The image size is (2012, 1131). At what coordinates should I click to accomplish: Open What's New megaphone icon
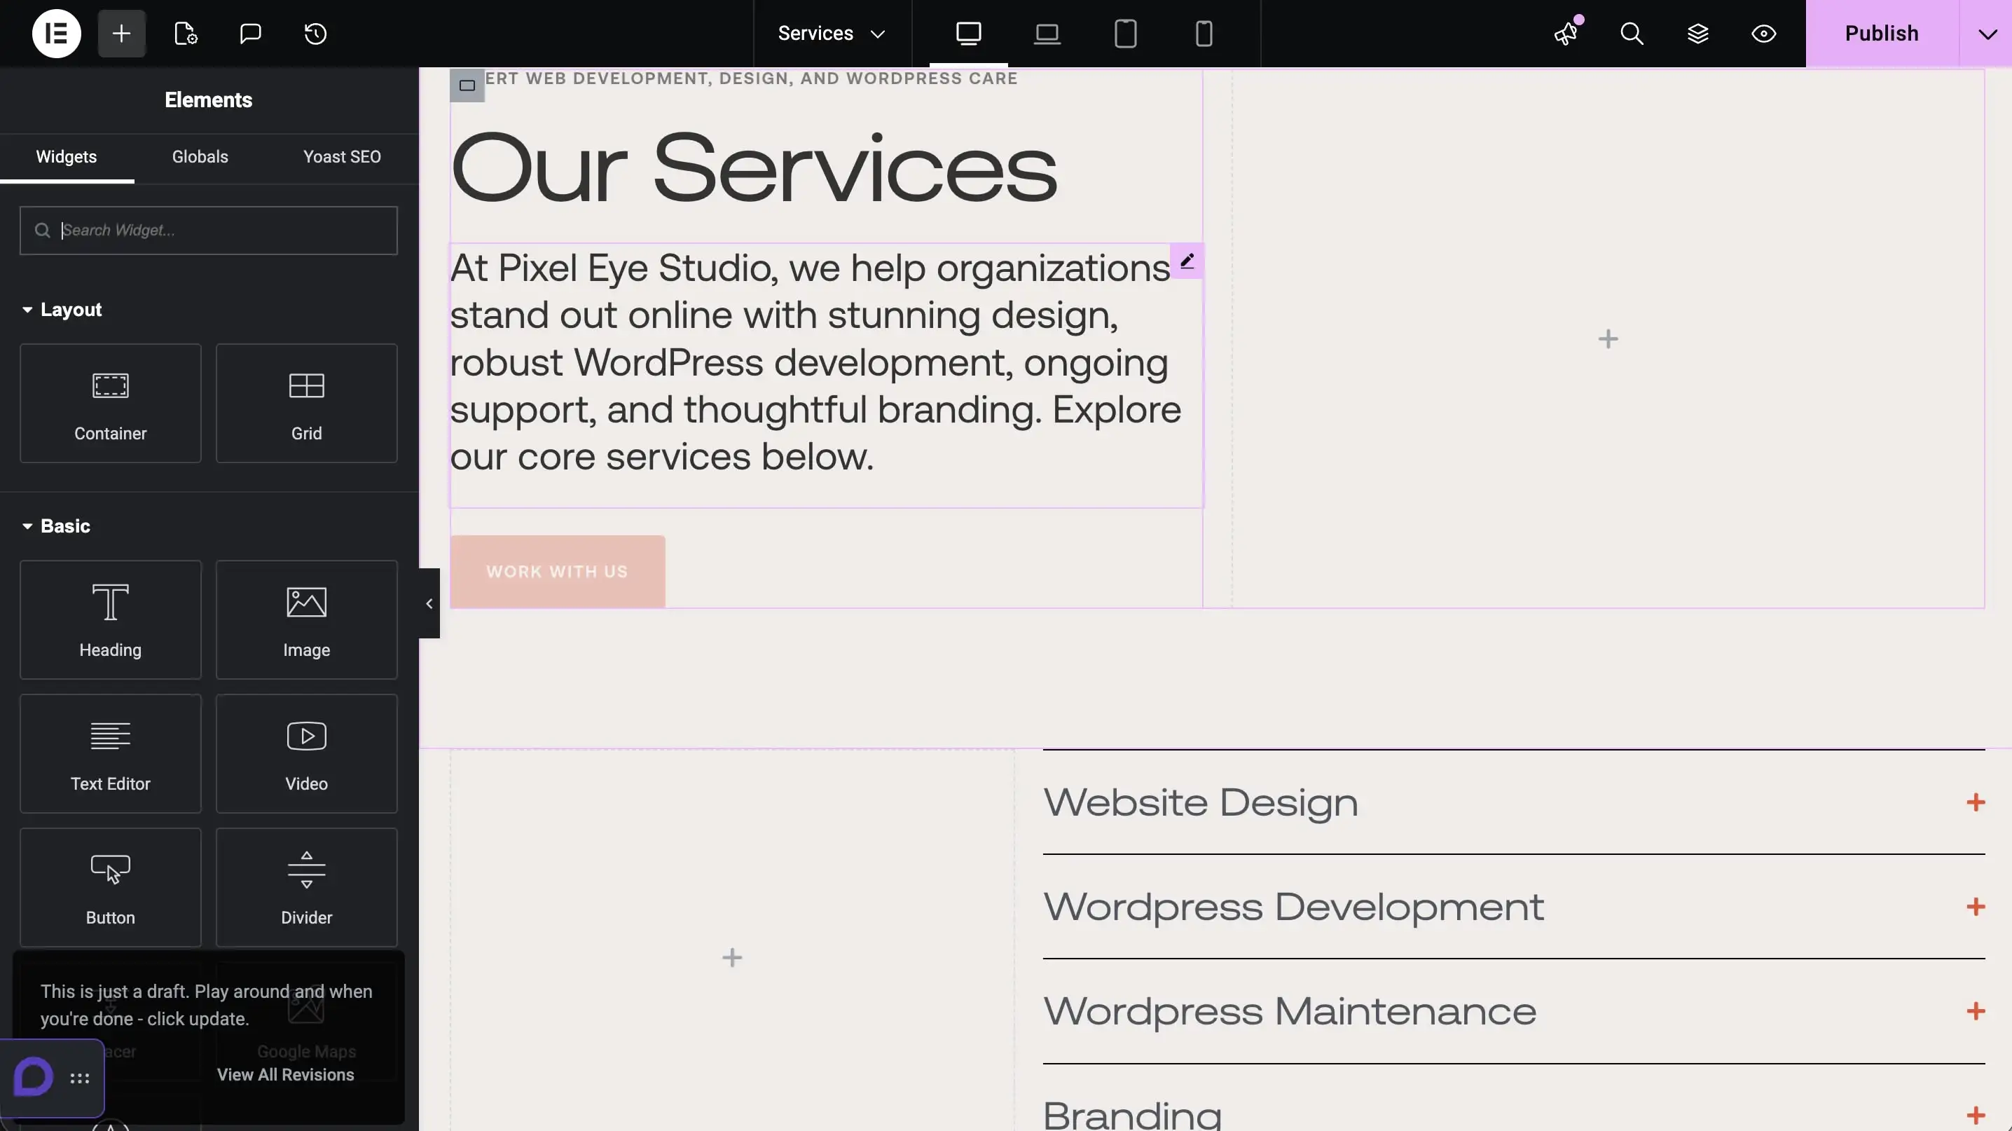pos(1566,34)
